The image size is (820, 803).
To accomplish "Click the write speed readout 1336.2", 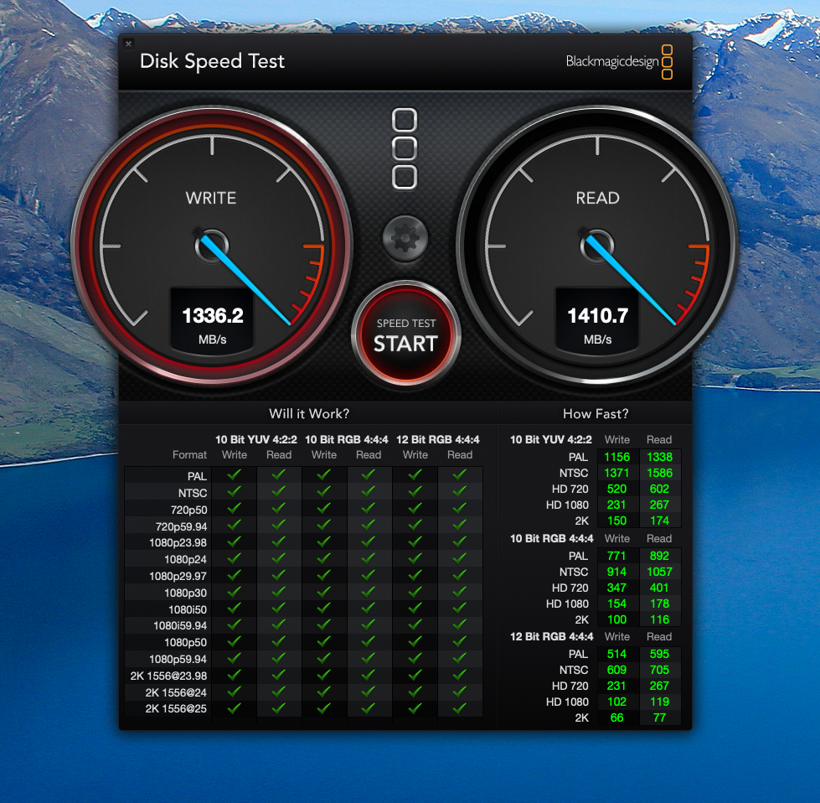I will [212, 316].
